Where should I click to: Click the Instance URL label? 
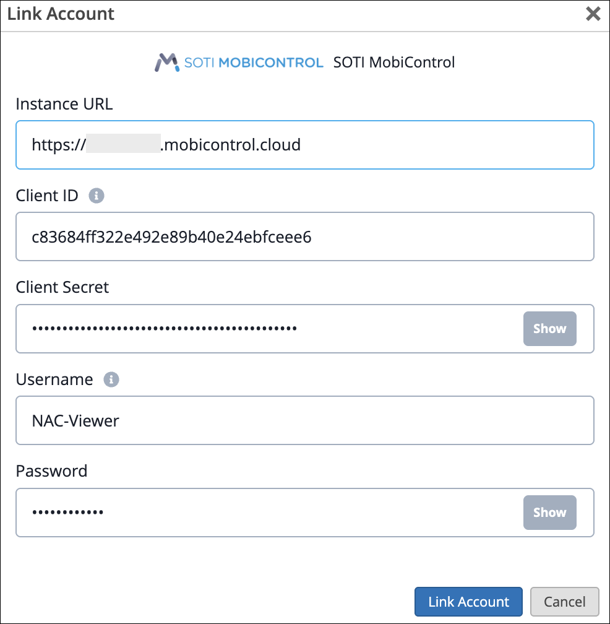pyautogui.click(x=64, y=104)
